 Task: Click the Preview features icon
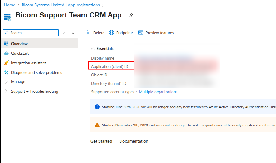pos(141,32)
